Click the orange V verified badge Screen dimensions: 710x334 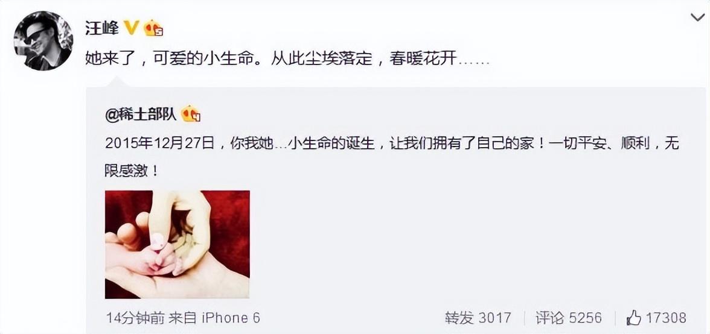pos(132,29)
